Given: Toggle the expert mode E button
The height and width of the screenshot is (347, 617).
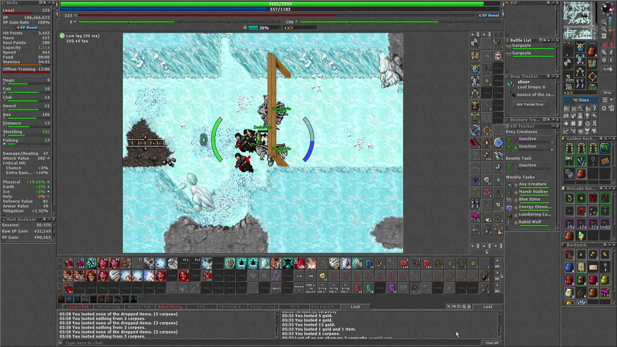Looking at the screenshot, I should (x=611, y=60).
